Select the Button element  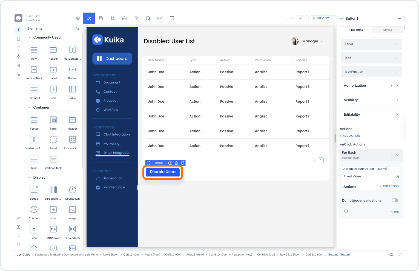[72, 72]
